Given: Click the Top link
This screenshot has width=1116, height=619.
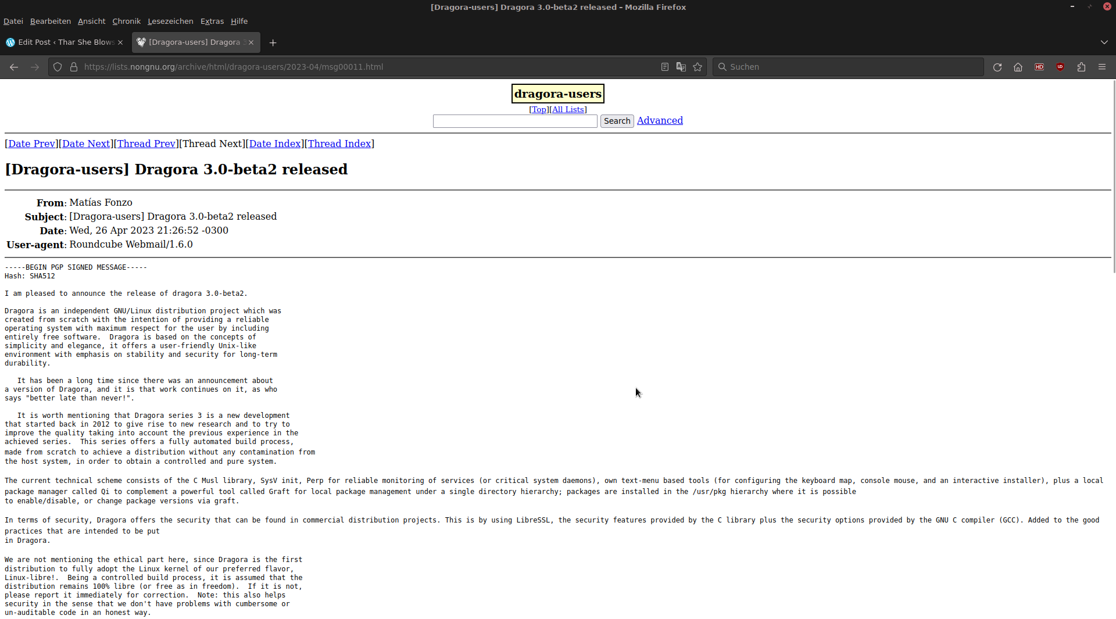Looking at the screenshot, I should 539,109.
